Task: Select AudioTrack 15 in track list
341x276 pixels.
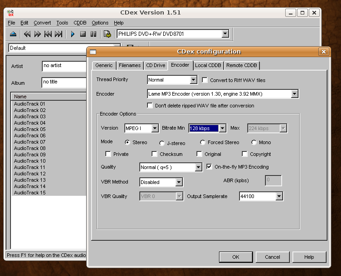Action: click(30, 193)
